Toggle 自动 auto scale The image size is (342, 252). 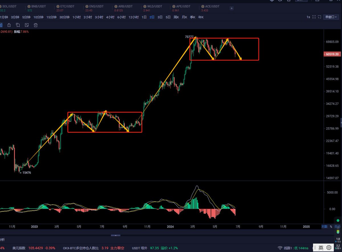point(337,227)
